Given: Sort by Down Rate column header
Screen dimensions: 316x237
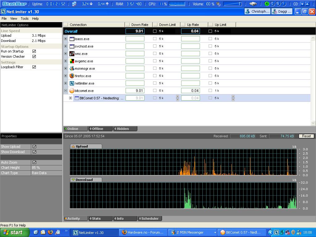Looking at the screenshot, I should [139, 25].
